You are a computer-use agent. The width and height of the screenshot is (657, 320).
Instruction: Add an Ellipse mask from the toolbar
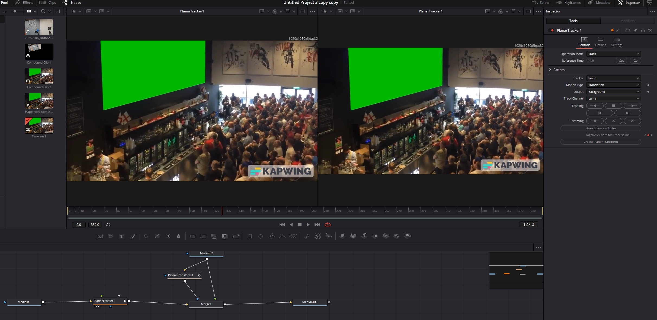tap(261, 236)
